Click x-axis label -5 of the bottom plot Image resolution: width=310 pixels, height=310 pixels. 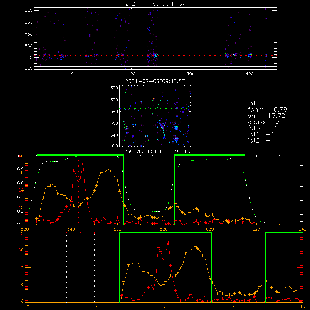click(95, 307)
